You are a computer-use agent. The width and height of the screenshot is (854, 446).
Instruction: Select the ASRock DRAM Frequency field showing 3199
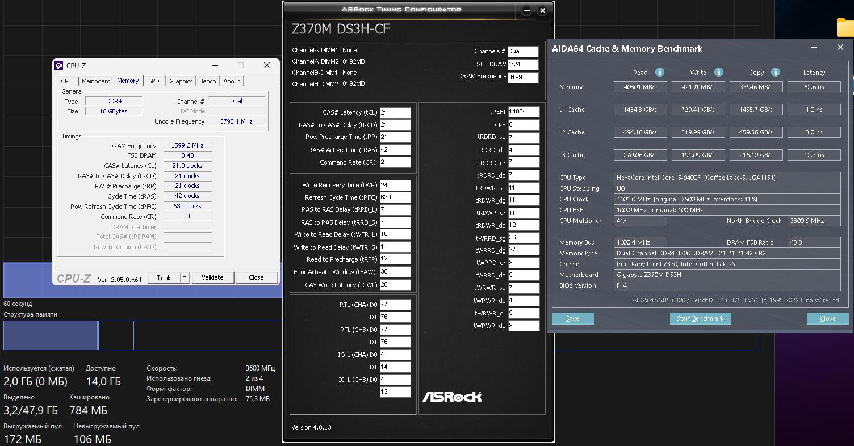point(522,77)
